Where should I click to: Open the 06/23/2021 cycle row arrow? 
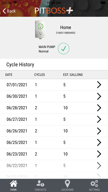coord(99,154)
